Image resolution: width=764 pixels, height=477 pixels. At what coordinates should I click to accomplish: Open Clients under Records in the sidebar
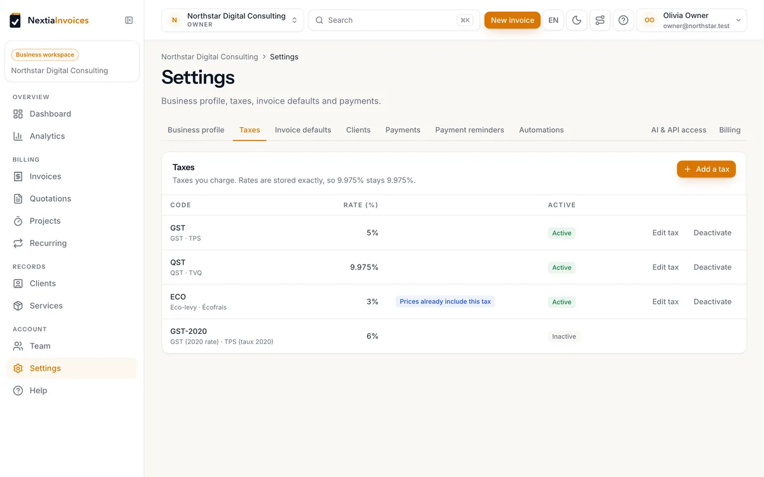(71, 283)
